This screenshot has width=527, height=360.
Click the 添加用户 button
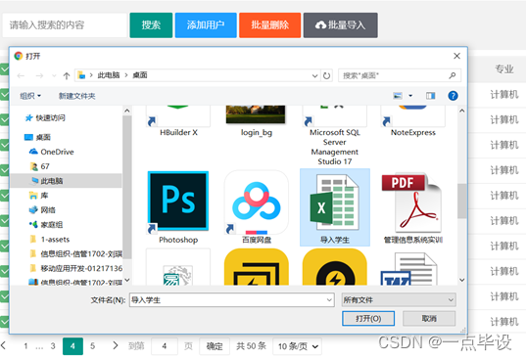(x=206, y=25)
